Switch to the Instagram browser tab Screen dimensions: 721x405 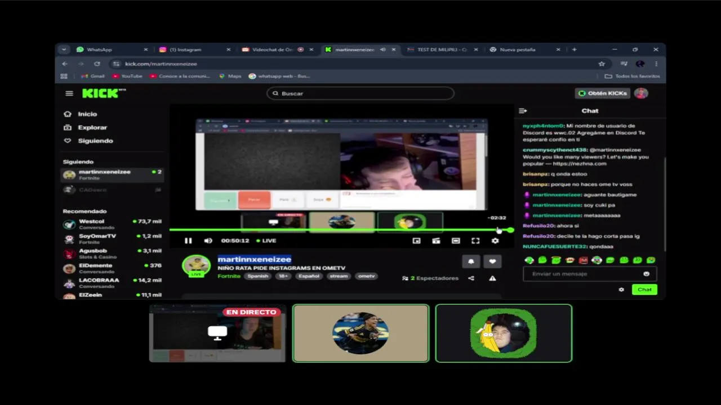(194, 49)
